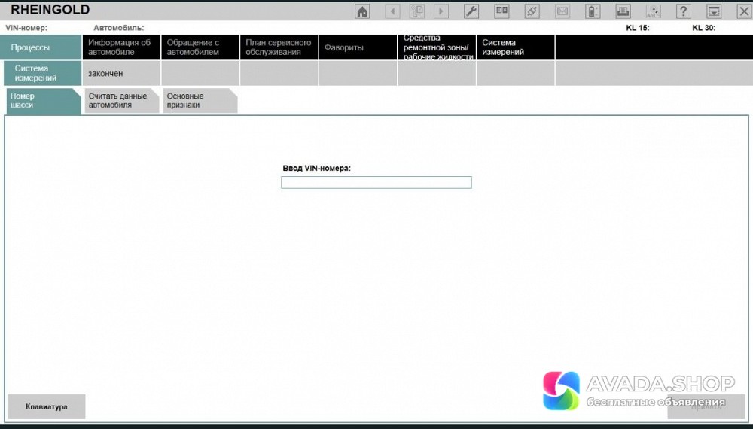Click the AIR icon in toolbar
This screenshot has height=429, width=753.
click(653, 11)
